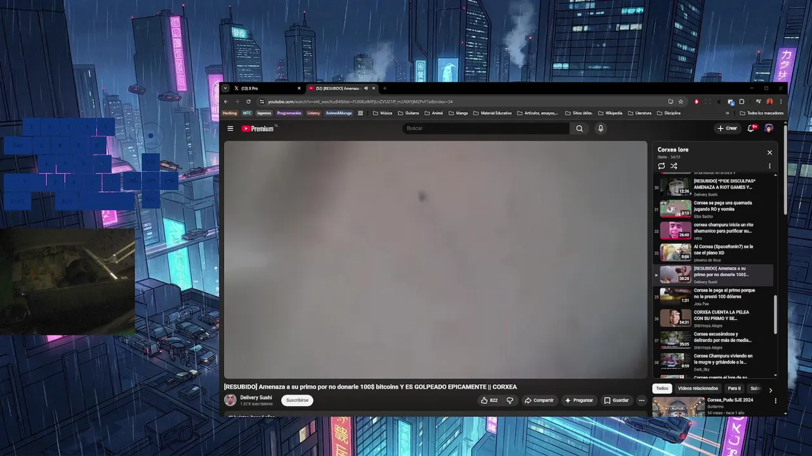Open the Udemy bookmark
Screen dimensions: 812x456
click(313, 113)
